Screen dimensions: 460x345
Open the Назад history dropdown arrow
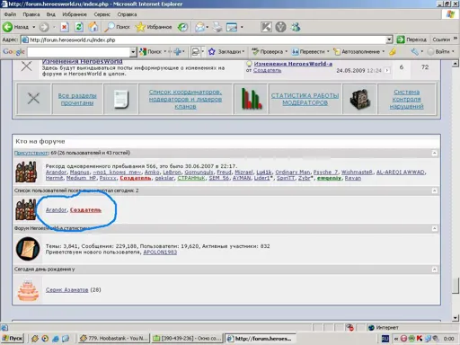(x=34, y=27)
